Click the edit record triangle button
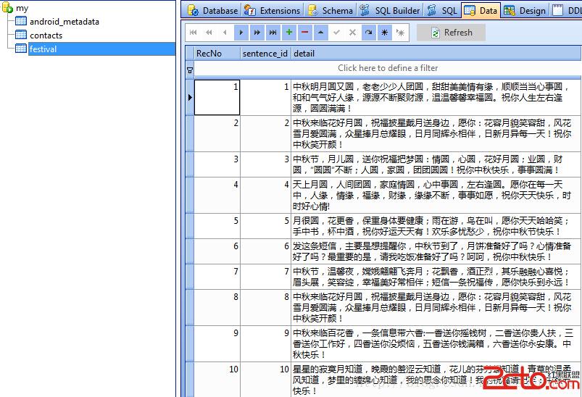This screenshot has height=397, width=582. pyautogui.click(x=320, y=33)
